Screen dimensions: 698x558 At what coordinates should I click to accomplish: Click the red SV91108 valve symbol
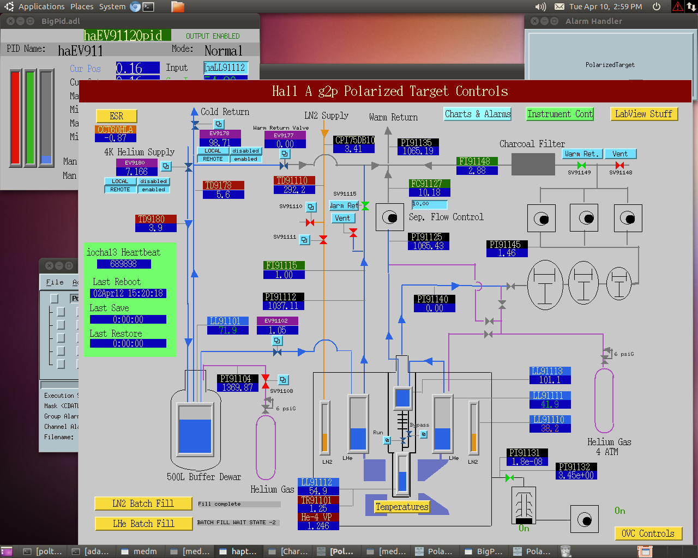[266, 381]
